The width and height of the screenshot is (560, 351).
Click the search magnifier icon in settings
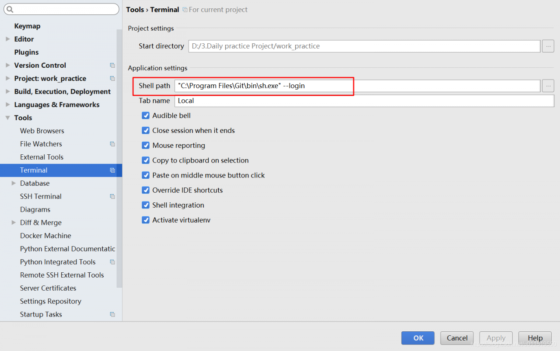pos(10,9)
